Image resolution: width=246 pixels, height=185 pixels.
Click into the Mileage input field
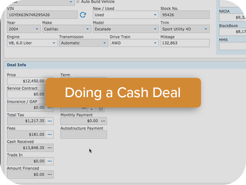[185, 43]
